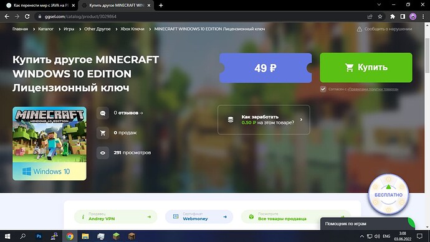Go back in browser history
The height and width of the screenshot is (242, 430).
coord(7,16)
